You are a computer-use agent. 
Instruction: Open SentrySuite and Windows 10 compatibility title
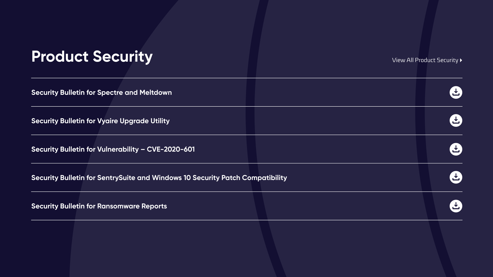159,178
